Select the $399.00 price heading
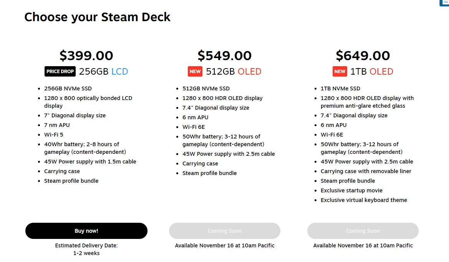Screen dimensions: 449x262 [86, 55]
